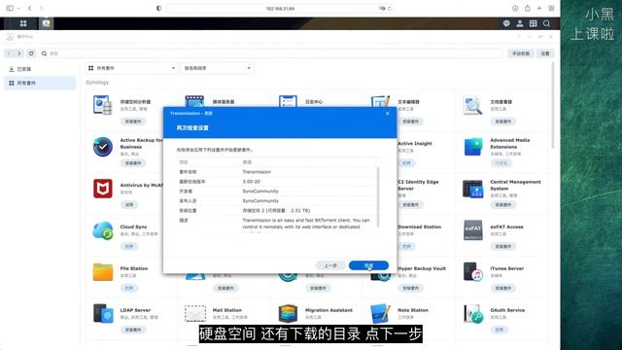
Task: Click Try button under Antivirus by McAfee
Action: click(x=129, y=205)
